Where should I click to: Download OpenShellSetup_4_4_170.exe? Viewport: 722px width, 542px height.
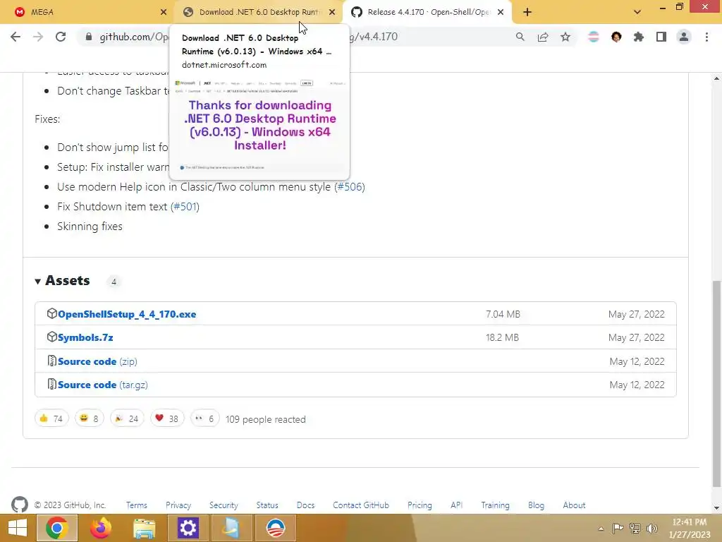click(x=127, y=314)
